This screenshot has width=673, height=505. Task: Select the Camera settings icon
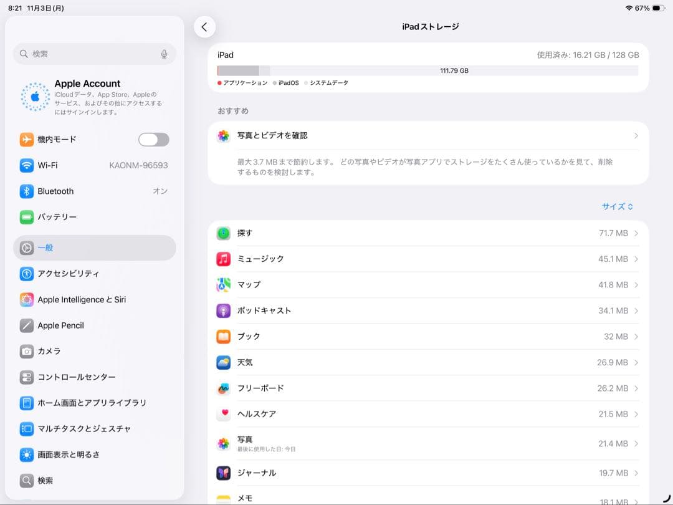[x=26, y=351]
